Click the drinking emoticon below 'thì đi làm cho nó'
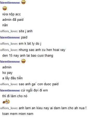Viewport: 105px width, 125px height. point(6,102)
